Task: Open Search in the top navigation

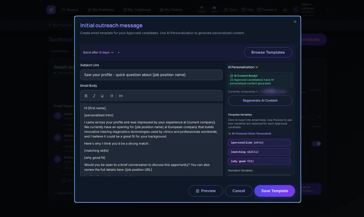Action: tap(70, 10)
